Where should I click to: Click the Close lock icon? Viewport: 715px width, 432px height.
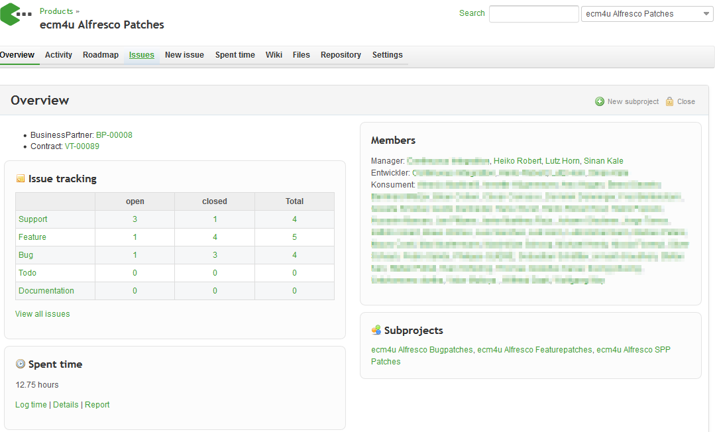point(670,101)
